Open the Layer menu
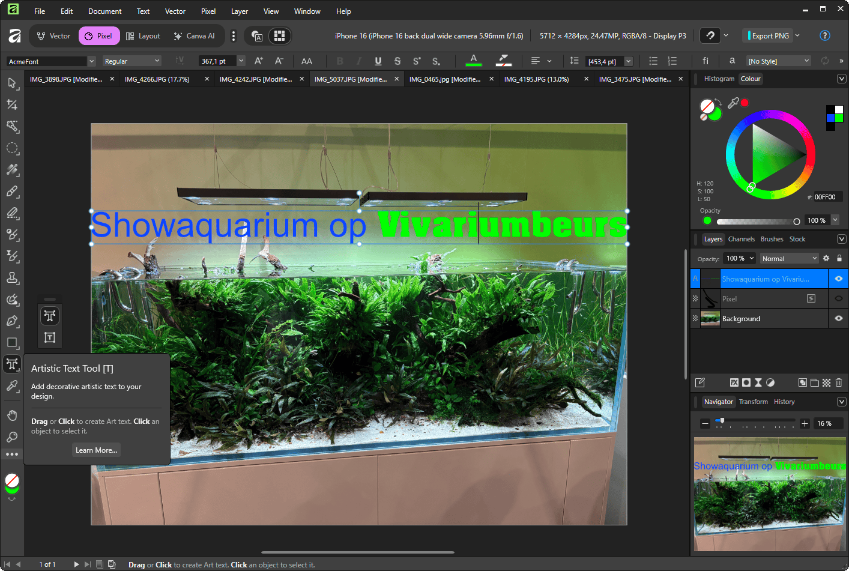849x571 pixels. point(239,11)
